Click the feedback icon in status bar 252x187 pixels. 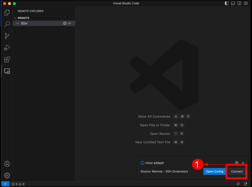pyautogui.click(x=238, y=184)
